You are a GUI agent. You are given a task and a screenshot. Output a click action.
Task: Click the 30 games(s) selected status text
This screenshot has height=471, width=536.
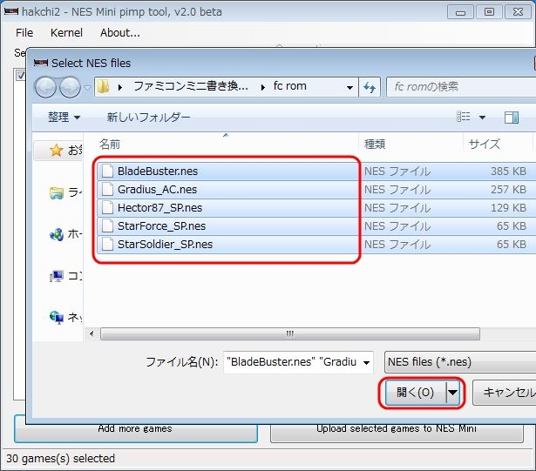(60, 458)
